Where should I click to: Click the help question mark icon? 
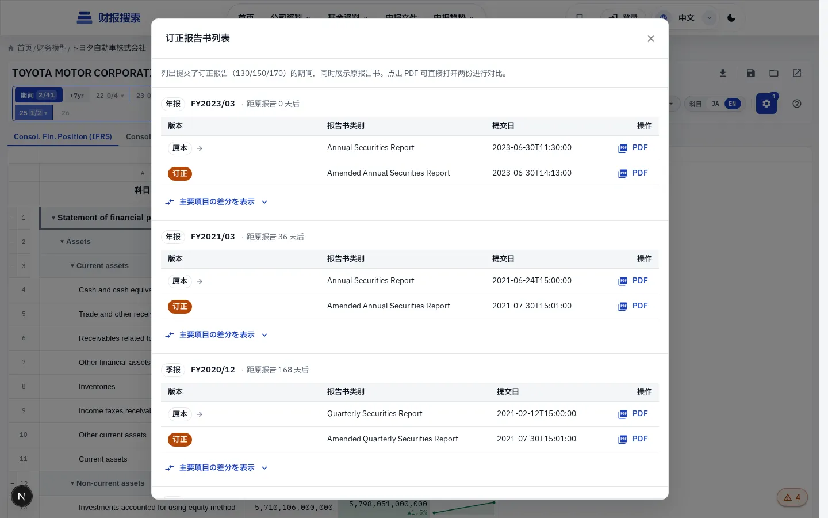797,104
